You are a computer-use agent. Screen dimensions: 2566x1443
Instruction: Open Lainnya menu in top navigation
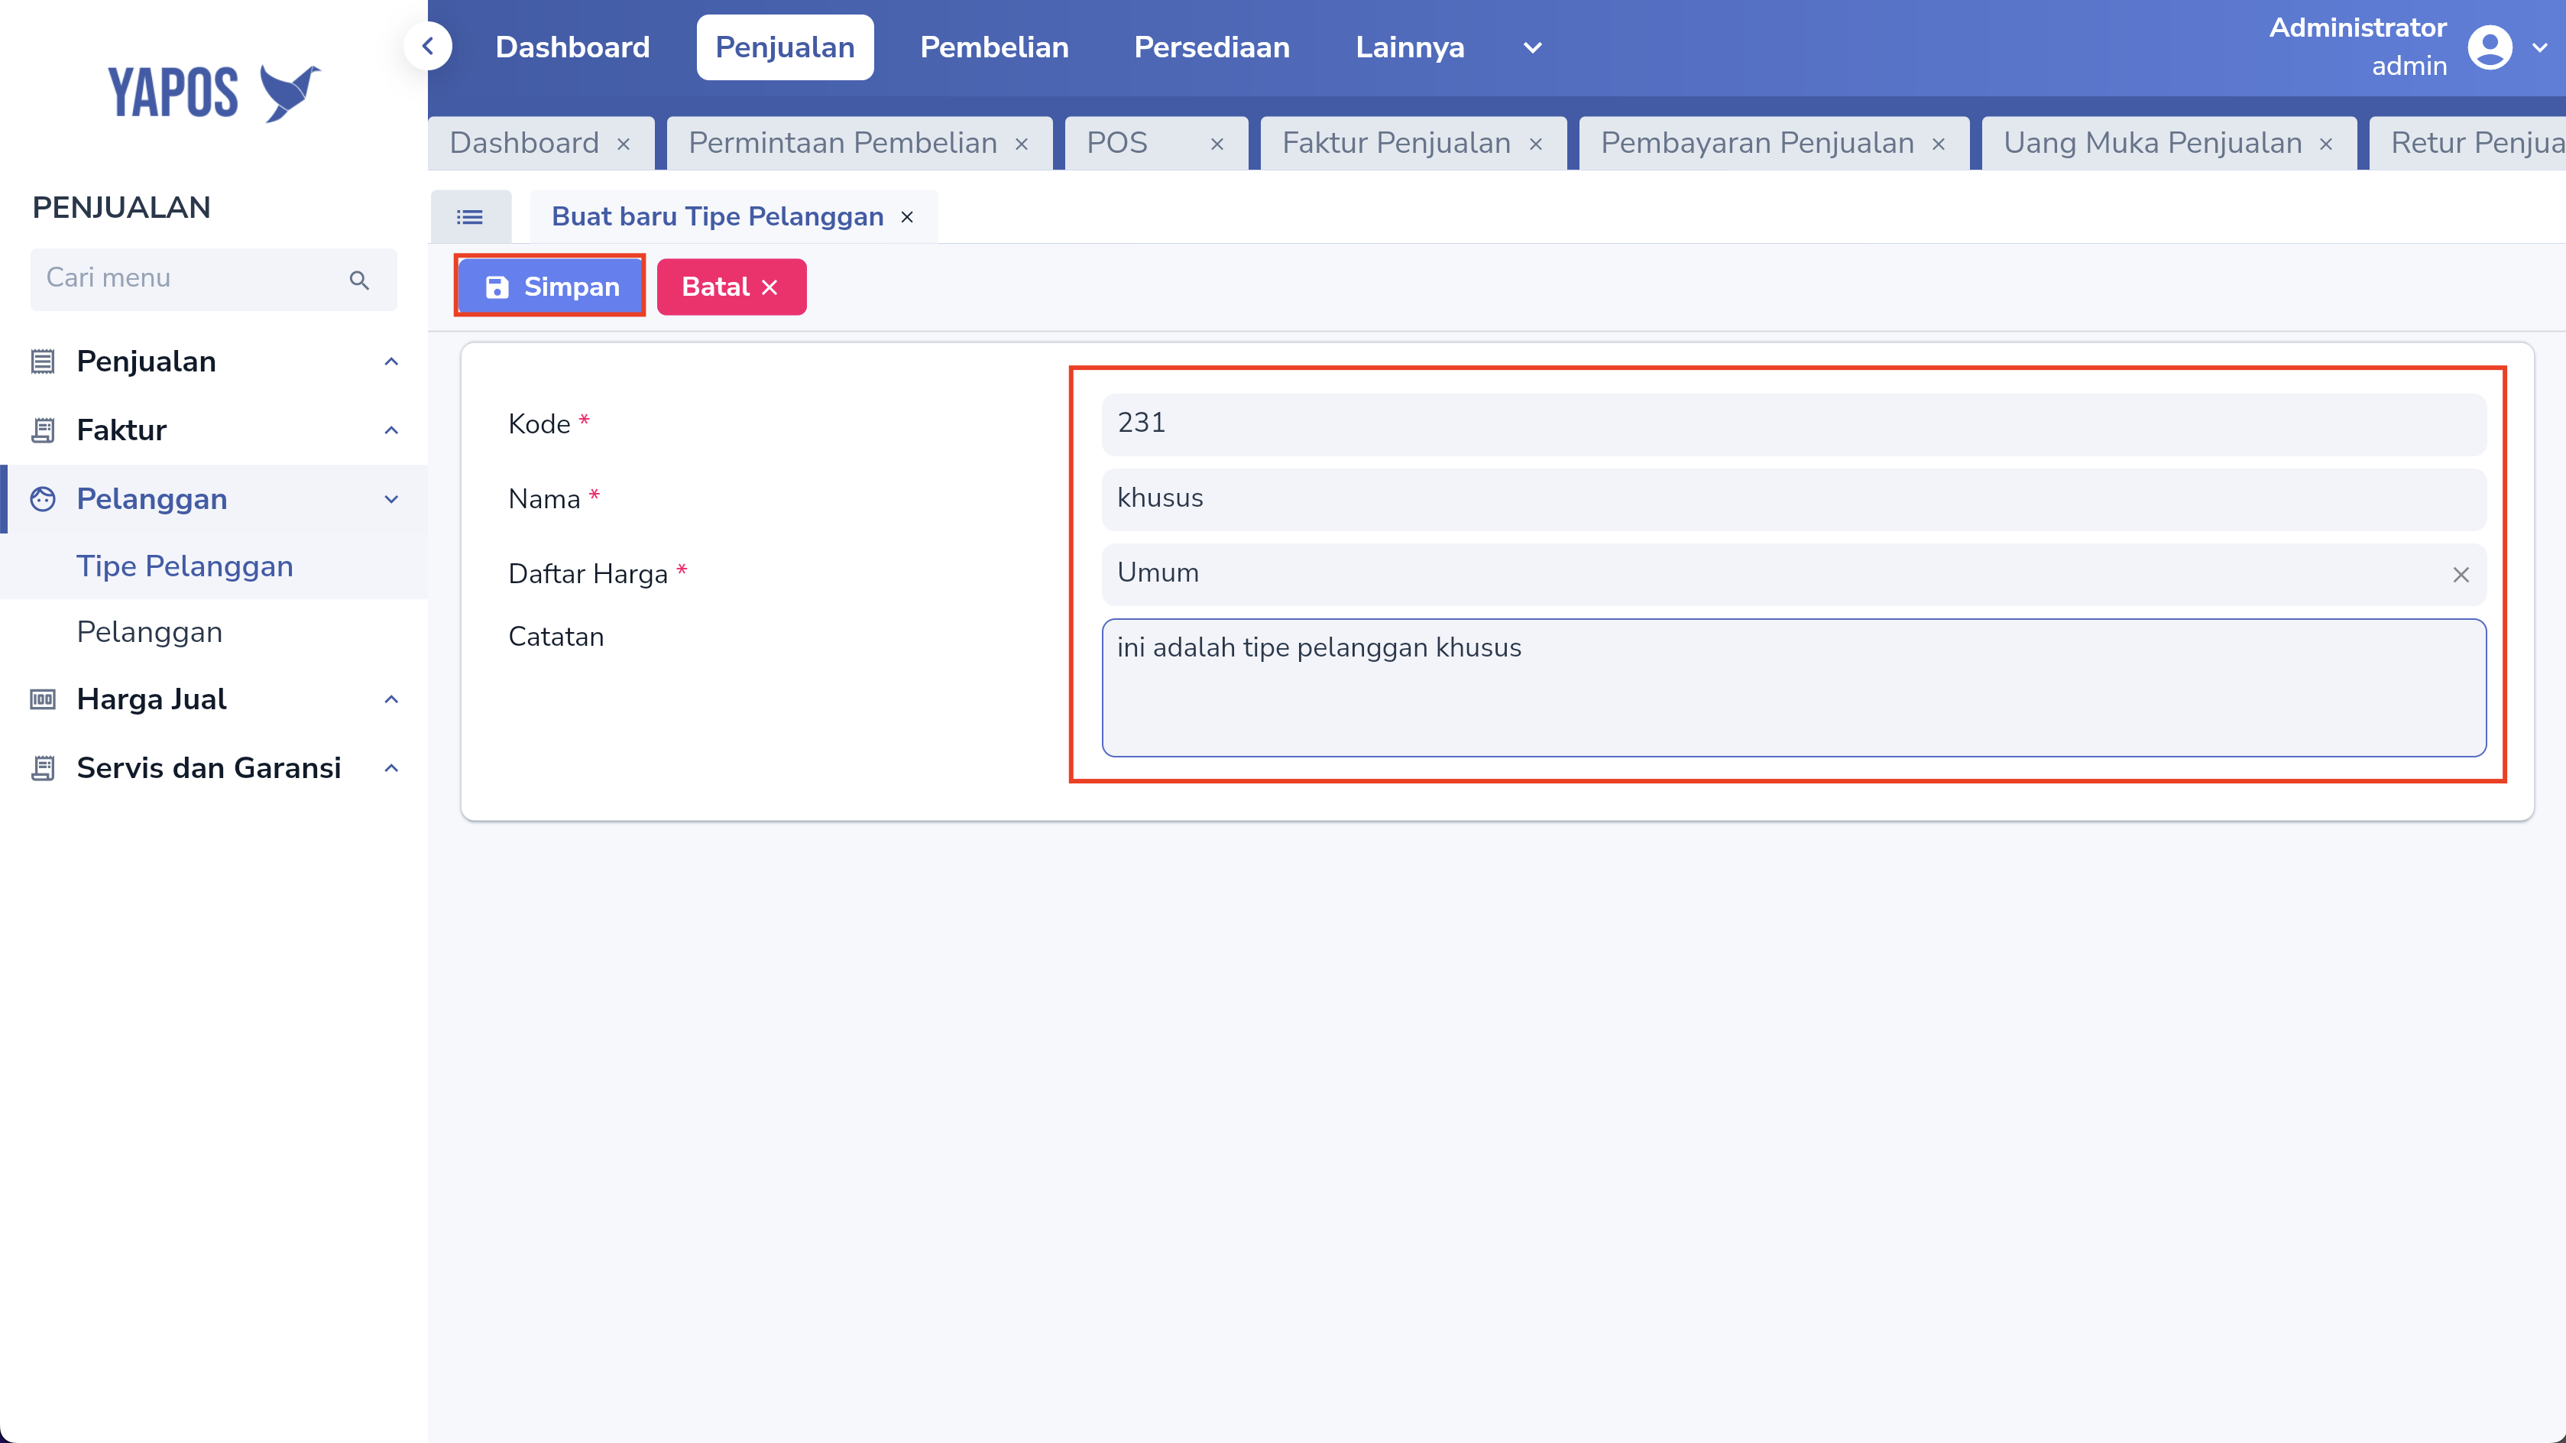tap(1410, 47)
